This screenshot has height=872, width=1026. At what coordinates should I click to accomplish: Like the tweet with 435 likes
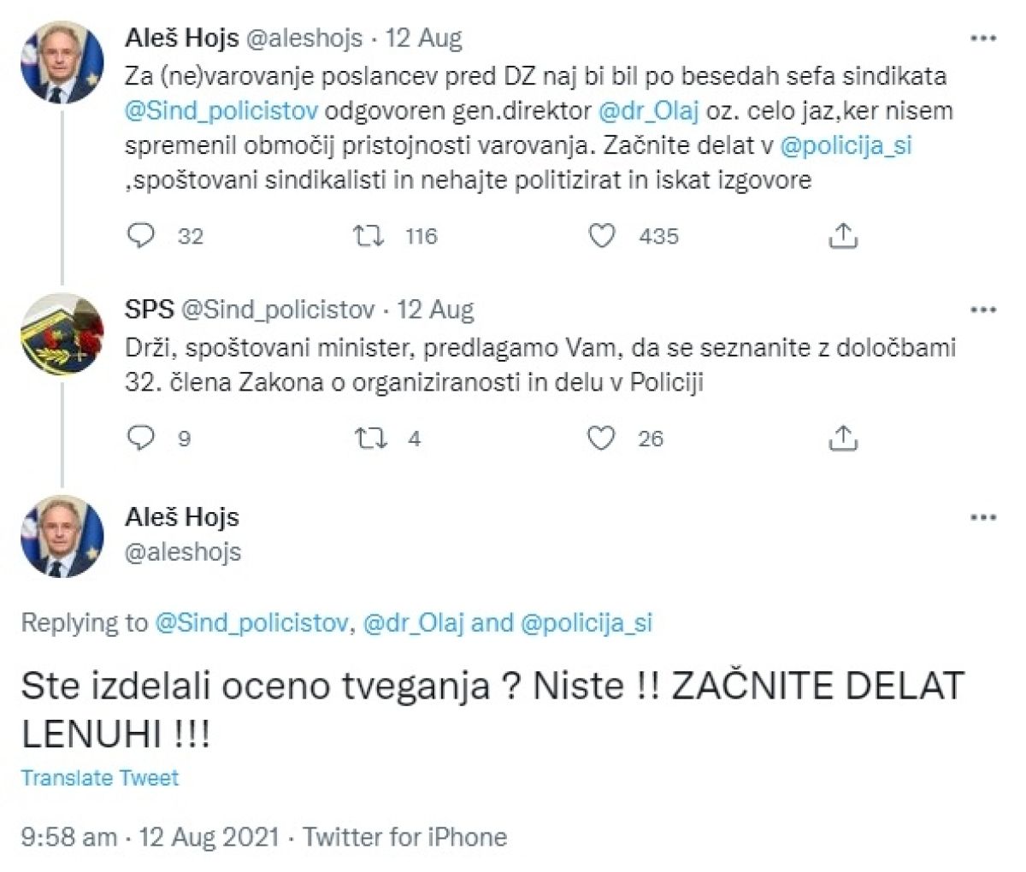coord(603,235)
